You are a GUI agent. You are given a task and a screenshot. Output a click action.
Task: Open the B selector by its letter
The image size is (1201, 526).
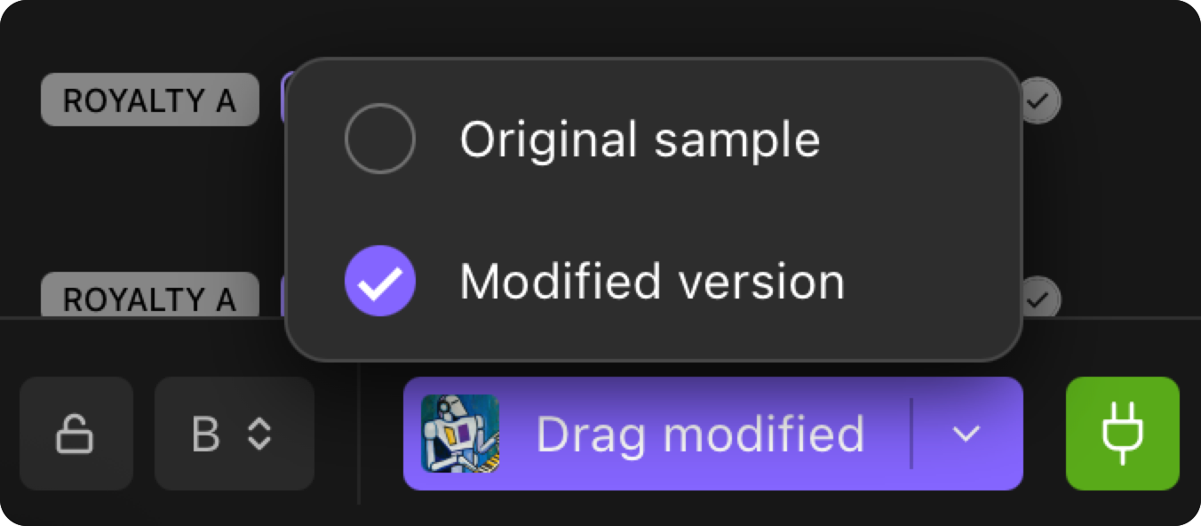click(x=205, y=434)
